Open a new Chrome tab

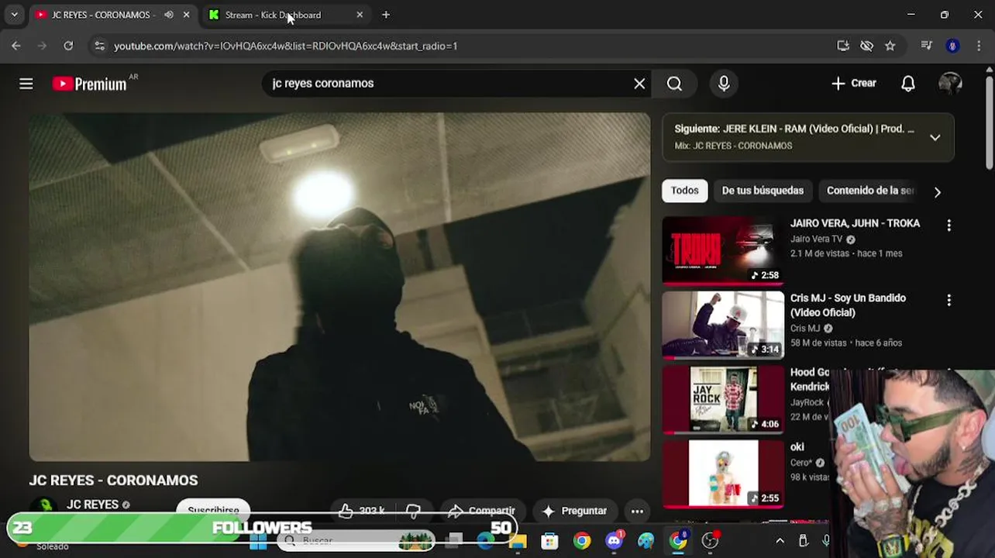(x=386, y=15)
